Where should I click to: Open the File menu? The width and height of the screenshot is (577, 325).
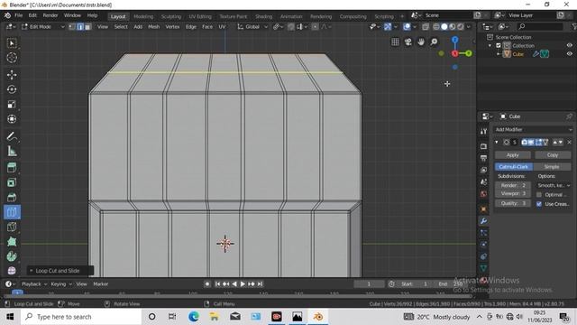[18, 15]
